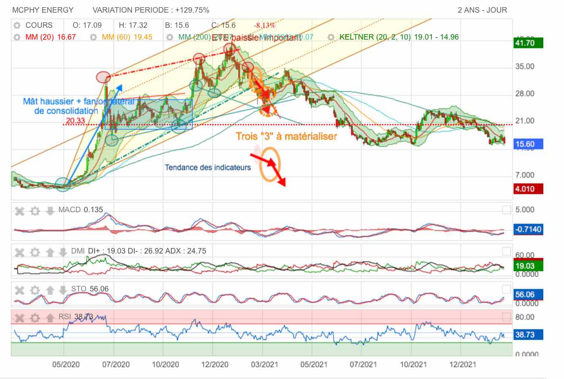Move the MACD panel down

[x=50, y=211]
